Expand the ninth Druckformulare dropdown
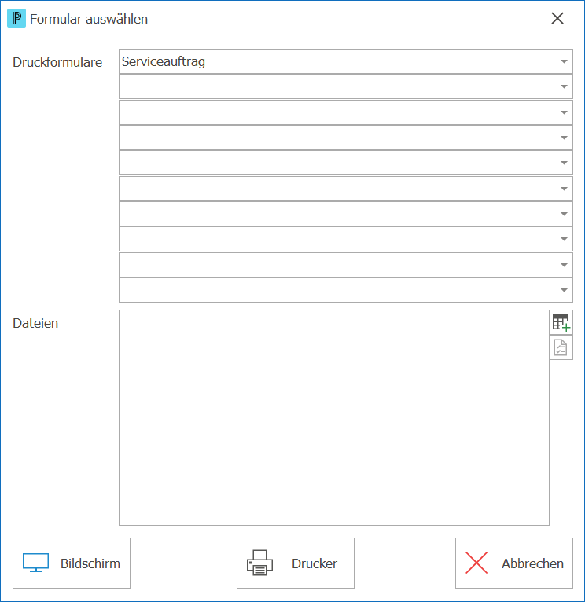The height and width of the screenshot is (602, 585). pos(564,265)
